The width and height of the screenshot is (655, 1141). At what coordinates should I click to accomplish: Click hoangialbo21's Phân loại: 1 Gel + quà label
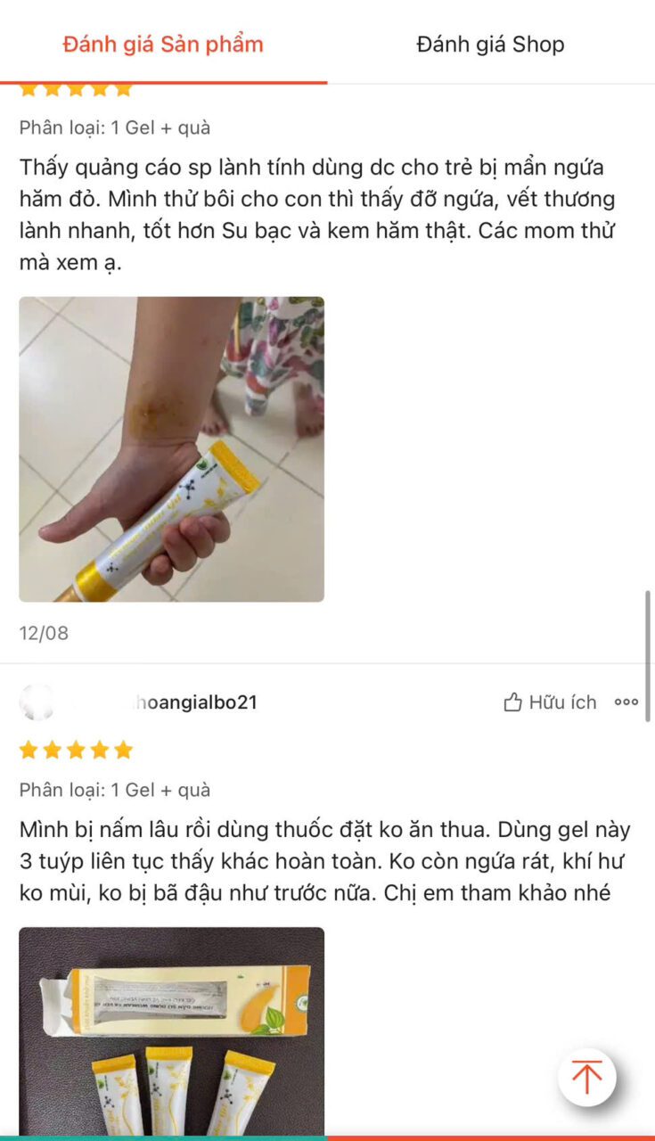click(115, 790)
